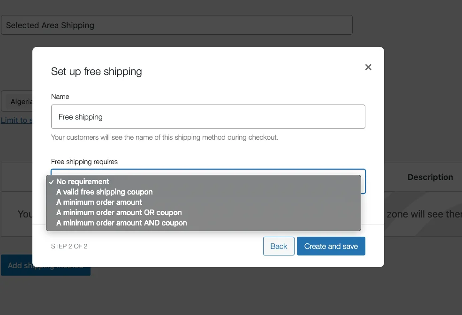Viewport: 462px width, 315px height.
Task: Click the STEP 2 OF 2 indicator
Action: point(69,246)
